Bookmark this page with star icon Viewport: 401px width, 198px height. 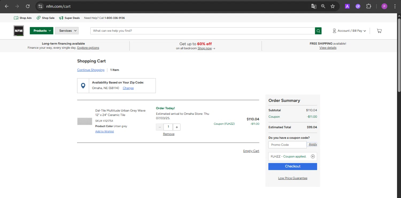(333, 6)
